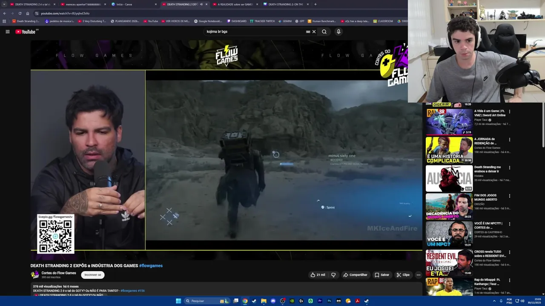Open 'A Vida é um Game' video thumbnail
The width and height of the screenshot is (545, 306).
(449, 122)
